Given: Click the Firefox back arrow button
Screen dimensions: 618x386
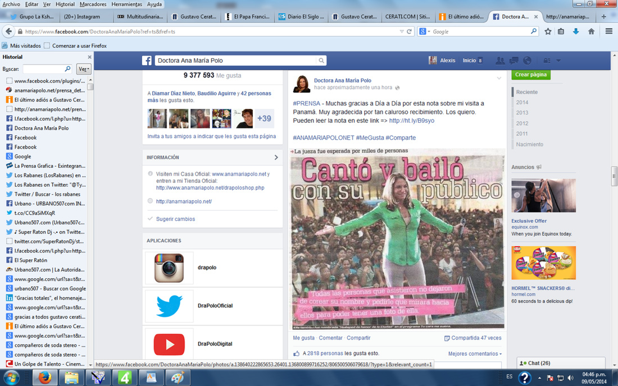Looking at the screenshot, I should (x=8, y=31).
